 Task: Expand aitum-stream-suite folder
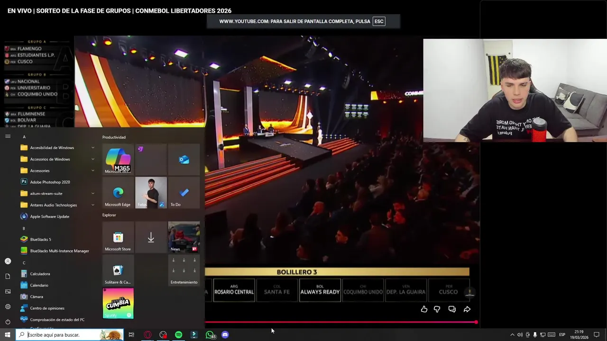point(57,193)
